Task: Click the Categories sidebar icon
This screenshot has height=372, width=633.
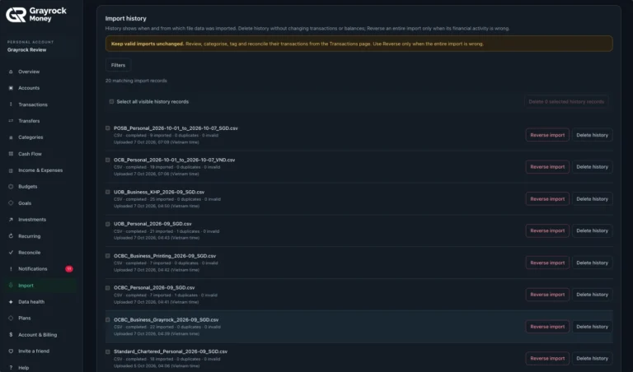Action: [x=11, y=137]
